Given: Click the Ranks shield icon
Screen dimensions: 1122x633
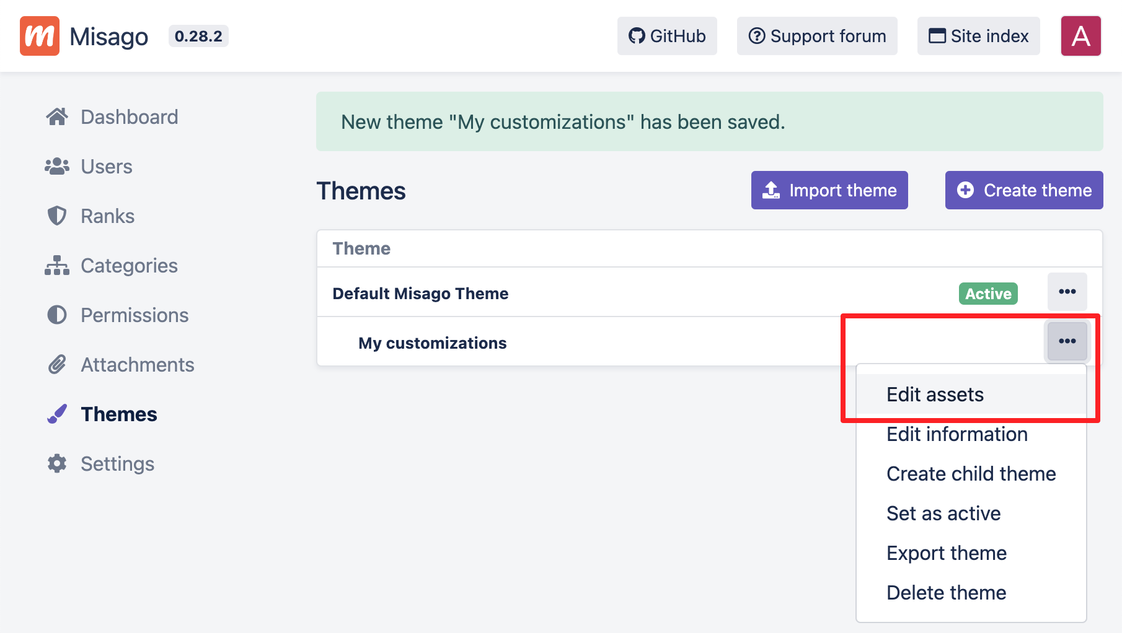Looking at the screenshot, I should coord(57,216).
